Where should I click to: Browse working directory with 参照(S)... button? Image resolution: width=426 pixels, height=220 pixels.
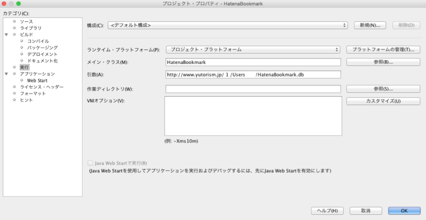click(383, 89)
